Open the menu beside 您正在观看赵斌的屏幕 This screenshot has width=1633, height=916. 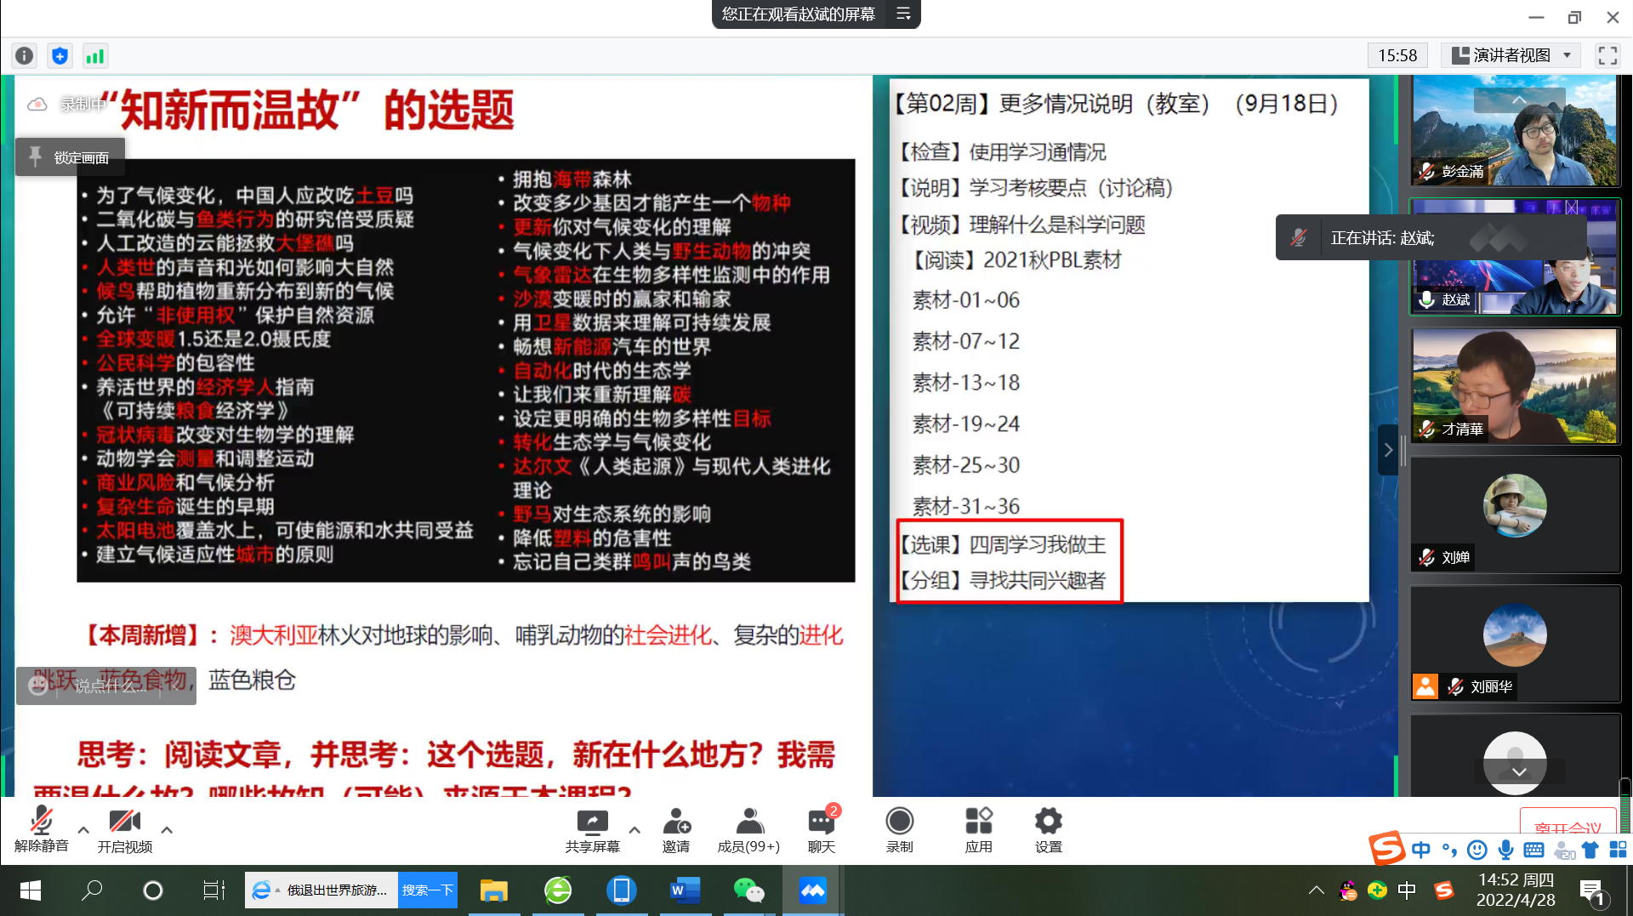[903, 14]
